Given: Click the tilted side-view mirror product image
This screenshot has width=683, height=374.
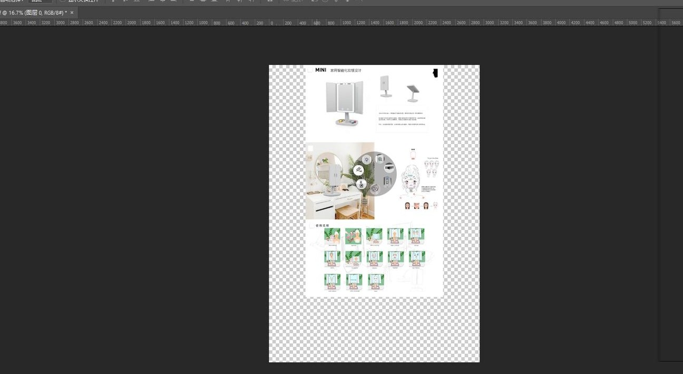Looking at the screenshot, I should (x=412, y=94).
